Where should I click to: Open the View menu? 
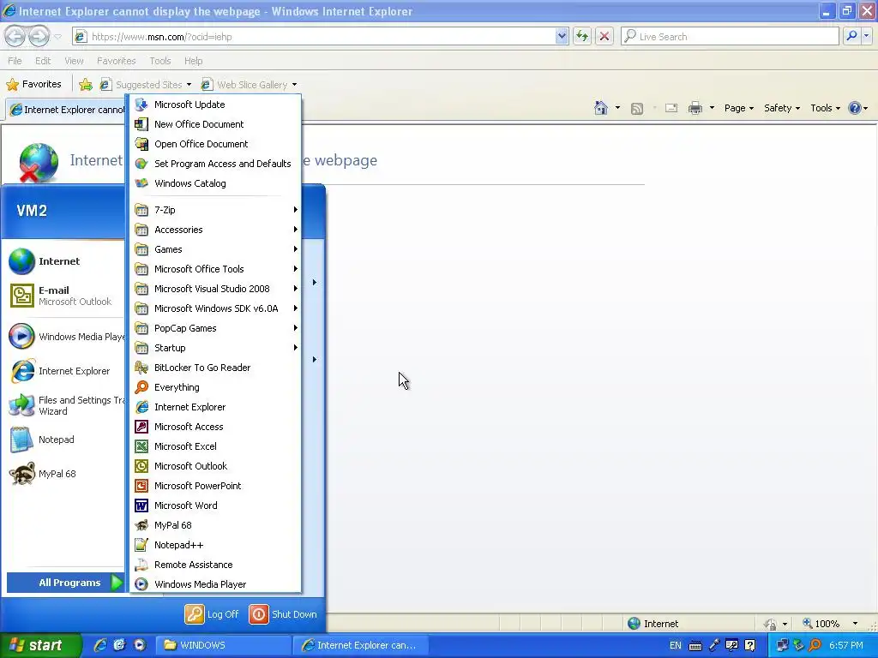click(x=74, y=61)
